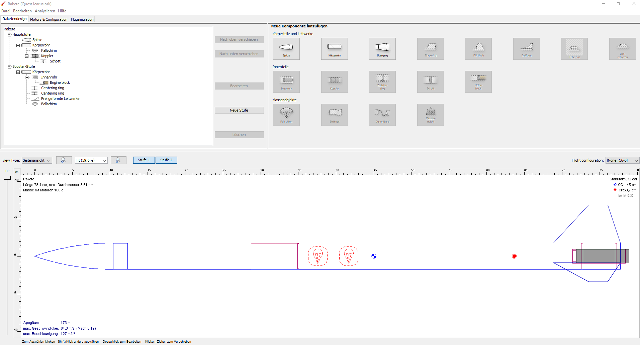Toggle the Stufe 2 stage button
This screenshot has height=345, width=640.
tap(166, 160)
